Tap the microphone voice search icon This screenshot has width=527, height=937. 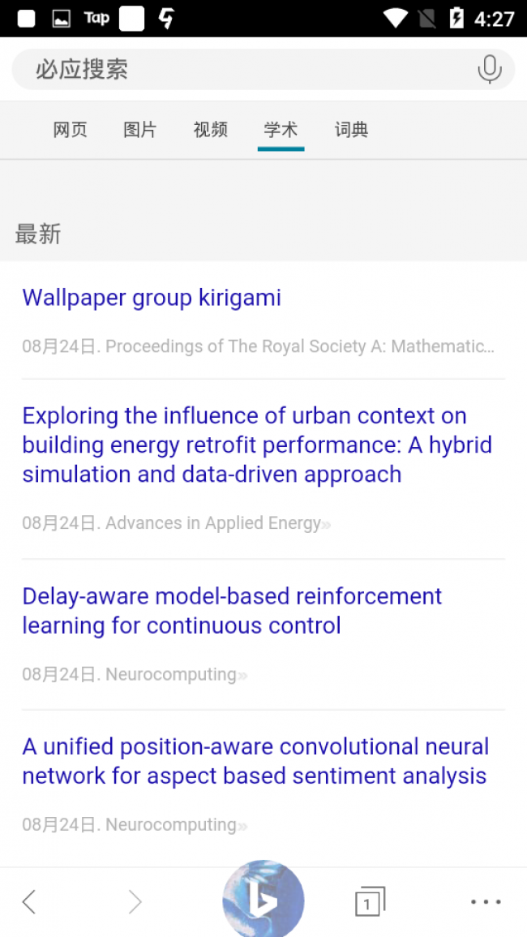[489, 70]
